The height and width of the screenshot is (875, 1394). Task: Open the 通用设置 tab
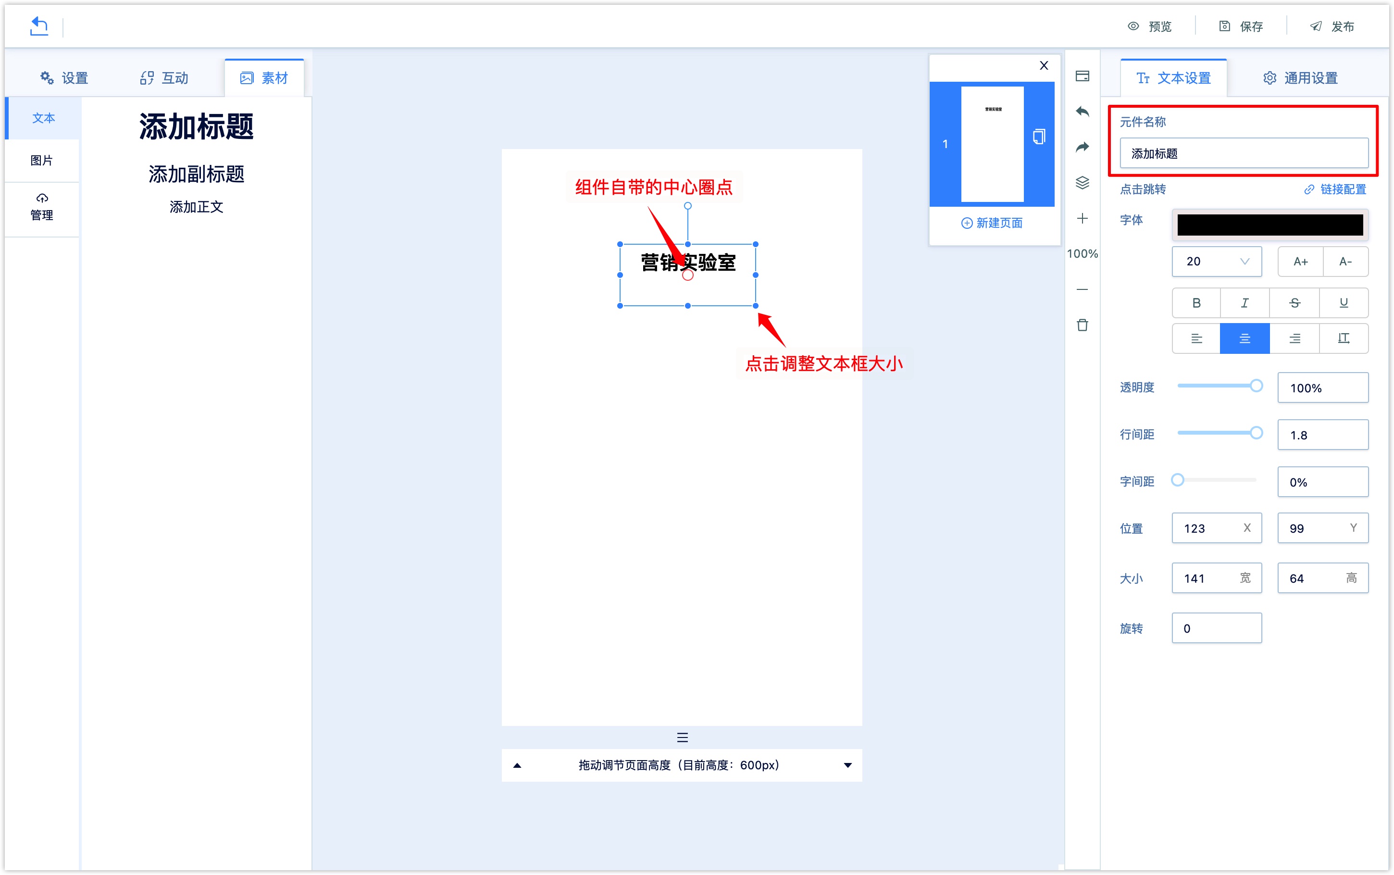coord(1300,78)
